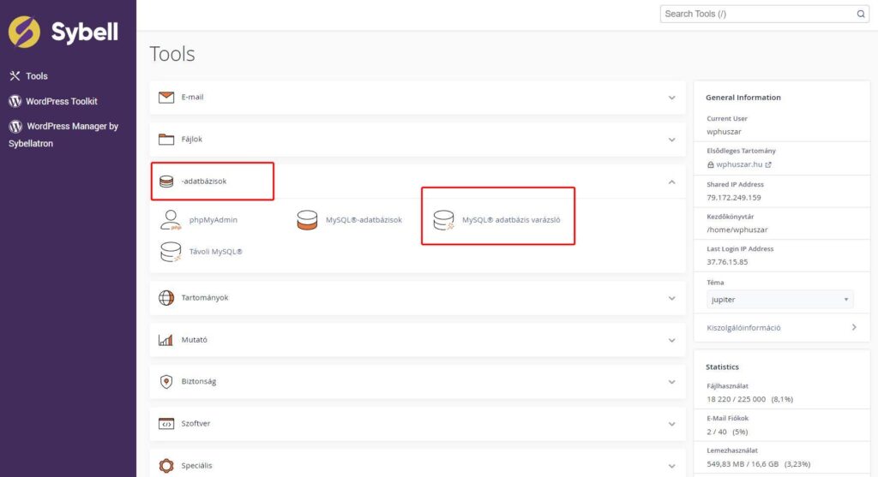Click the /home/wphuszar directory value
878x477 pixels.
(x=737, y=230)
